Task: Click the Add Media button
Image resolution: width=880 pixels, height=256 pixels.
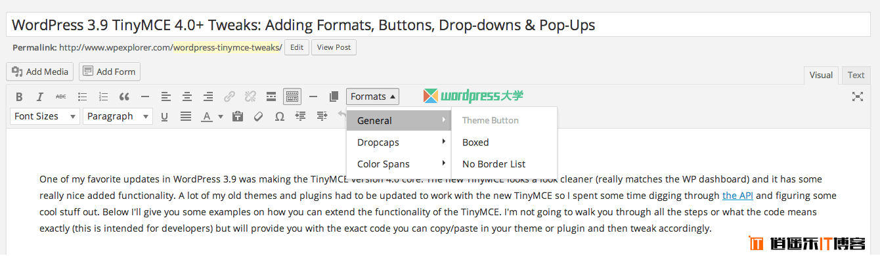Action: (40, 72)
